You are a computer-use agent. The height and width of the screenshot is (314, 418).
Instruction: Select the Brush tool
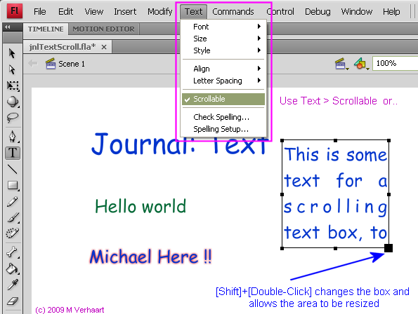pos(13,217)
